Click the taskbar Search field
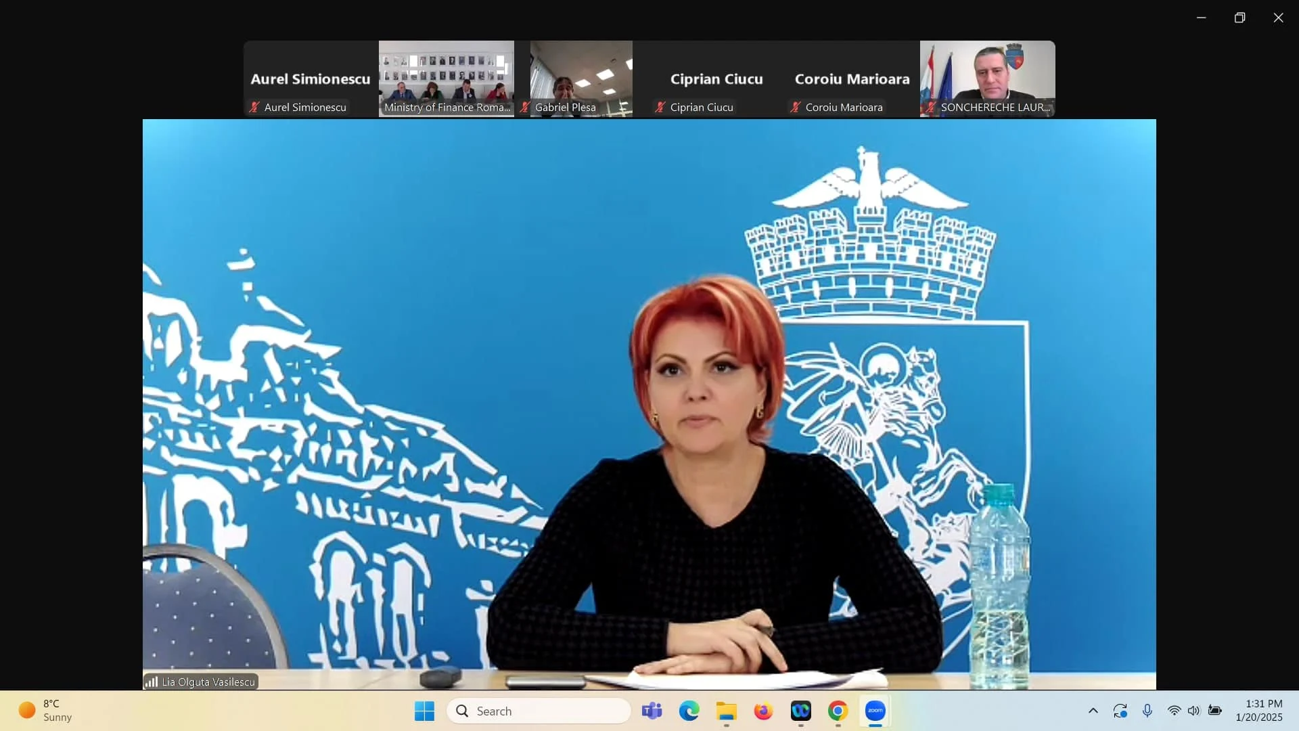1299x731 pixels. point(539,711)
